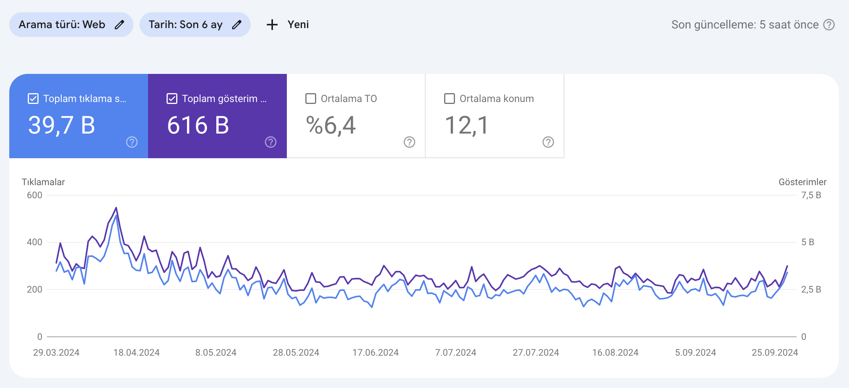Click the 5.09.2024 date label
This screenshot has width=849, height=388.
coord(696,353)
